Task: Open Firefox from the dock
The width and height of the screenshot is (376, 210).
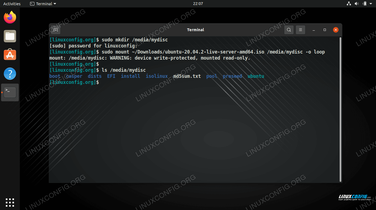Action: 10,17
